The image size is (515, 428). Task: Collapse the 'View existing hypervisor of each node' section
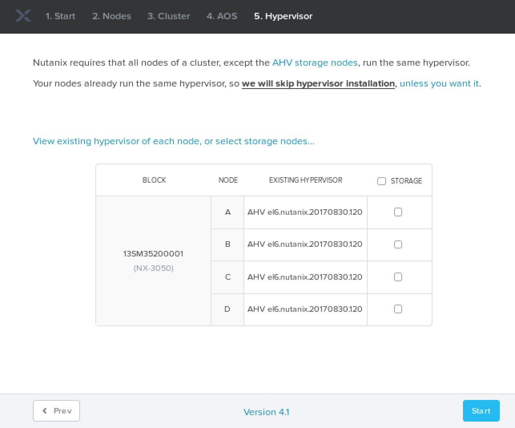coord(173,141)
